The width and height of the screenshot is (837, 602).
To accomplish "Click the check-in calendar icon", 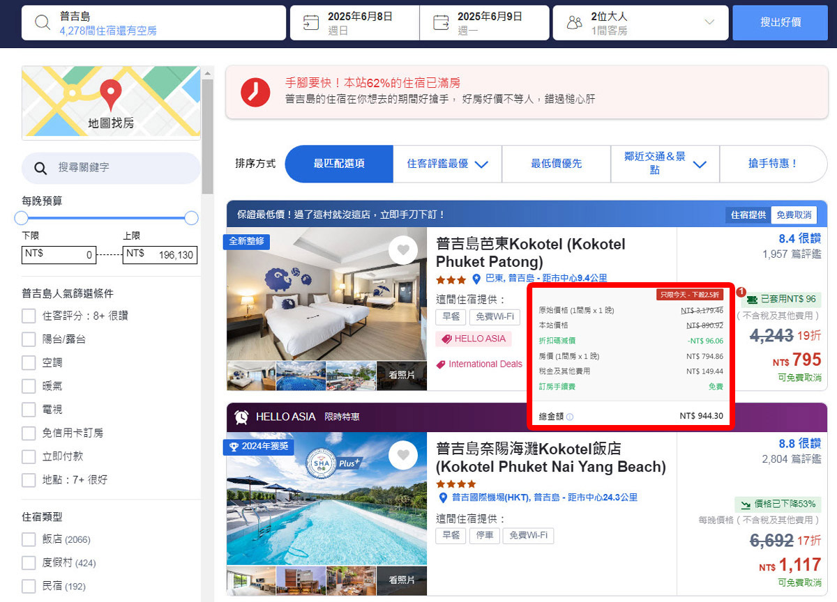I will tap(310, 23).
